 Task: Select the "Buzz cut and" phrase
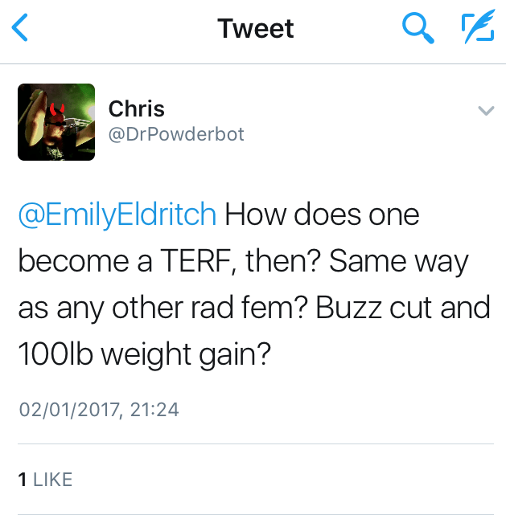(x=403, y=309)
